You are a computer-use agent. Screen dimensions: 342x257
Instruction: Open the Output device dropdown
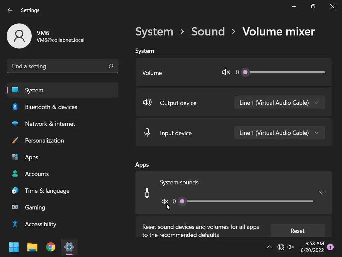pyautogui.click(x=279, y=103)
